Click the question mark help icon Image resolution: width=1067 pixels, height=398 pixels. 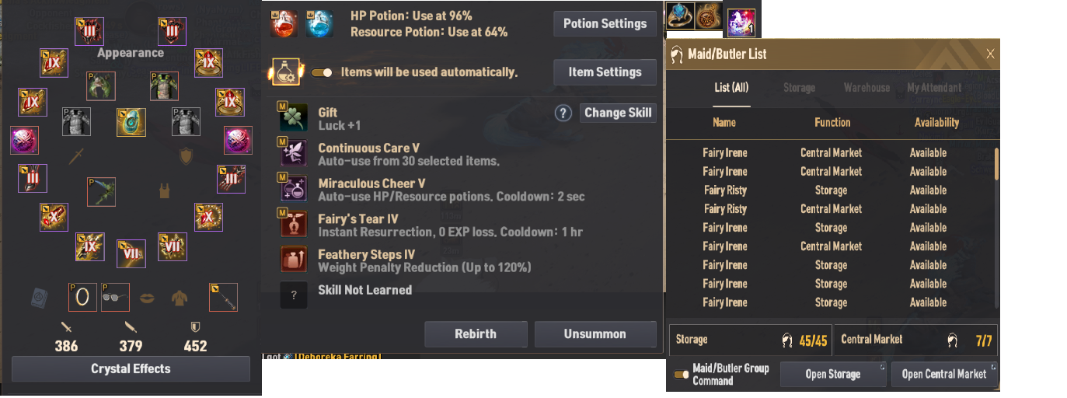(563, 113)
